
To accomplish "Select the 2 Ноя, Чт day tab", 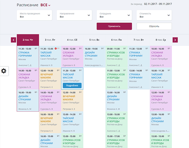I will [x=28, y=40].
